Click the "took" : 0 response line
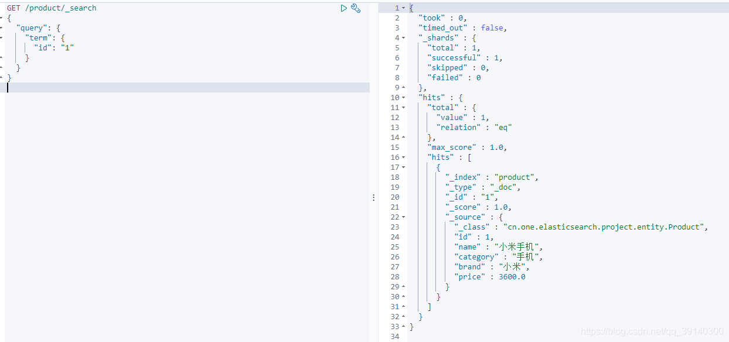This screenshot has width=729, height=342. tap(442, 18)
